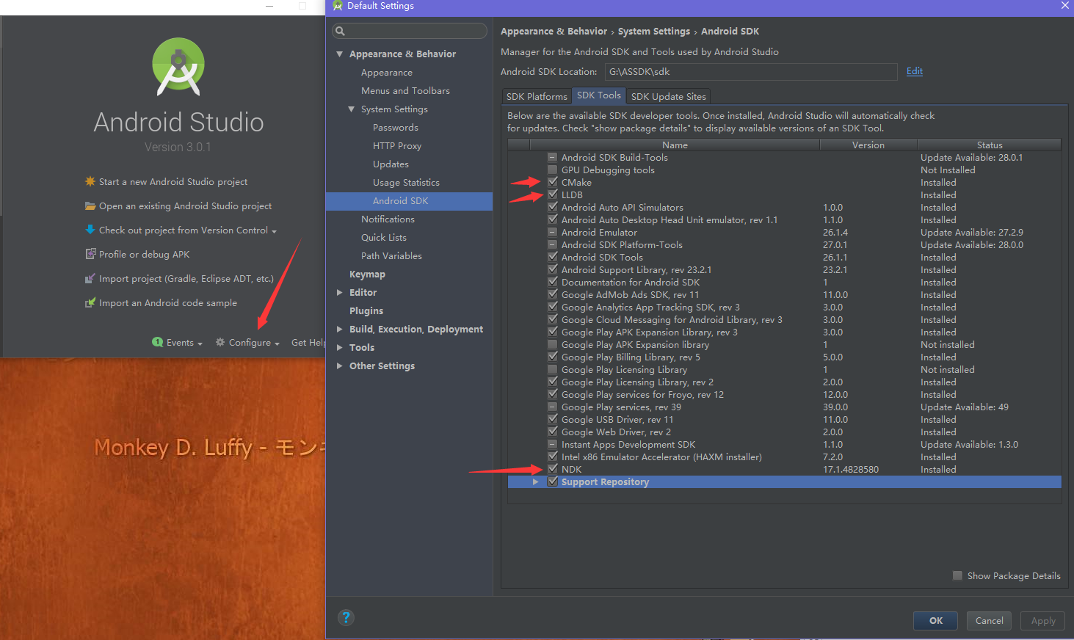The height and width of the screenshot is (640, 1074).
Task: Click the Import project icon
Action: pos(90,278)
